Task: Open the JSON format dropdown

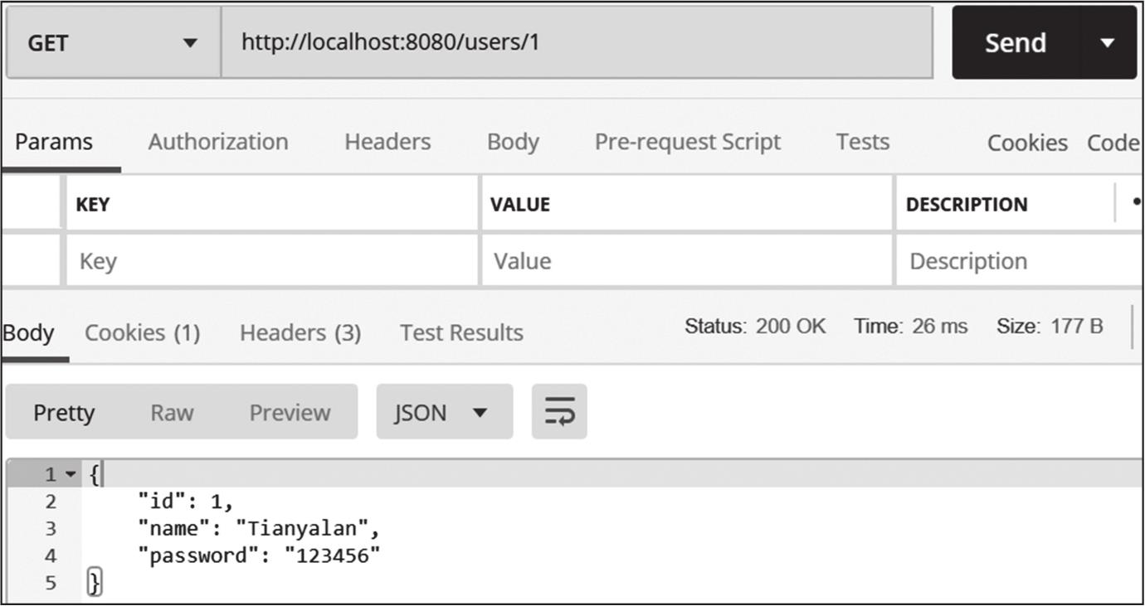Action: [x=445, y=412]
